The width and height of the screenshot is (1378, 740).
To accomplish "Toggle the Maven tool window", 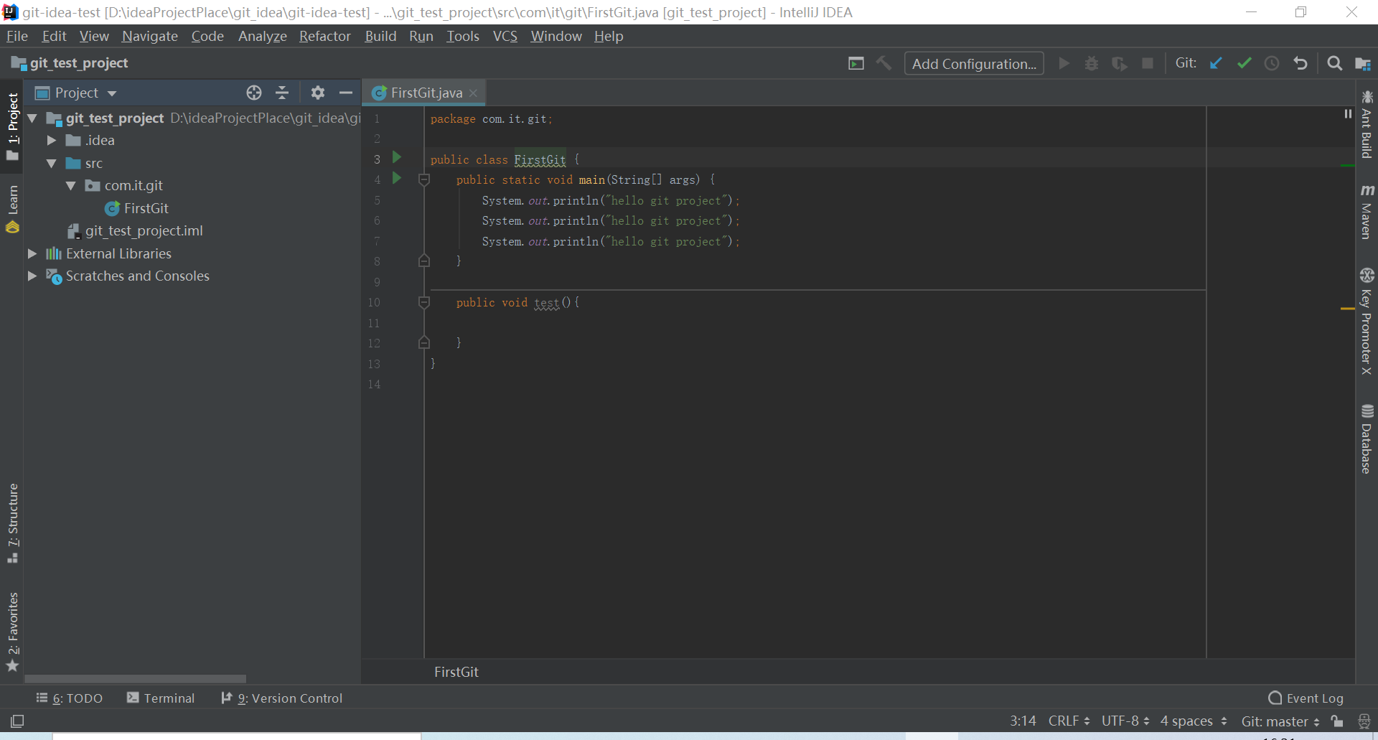I will click(x=1367, y=212).
